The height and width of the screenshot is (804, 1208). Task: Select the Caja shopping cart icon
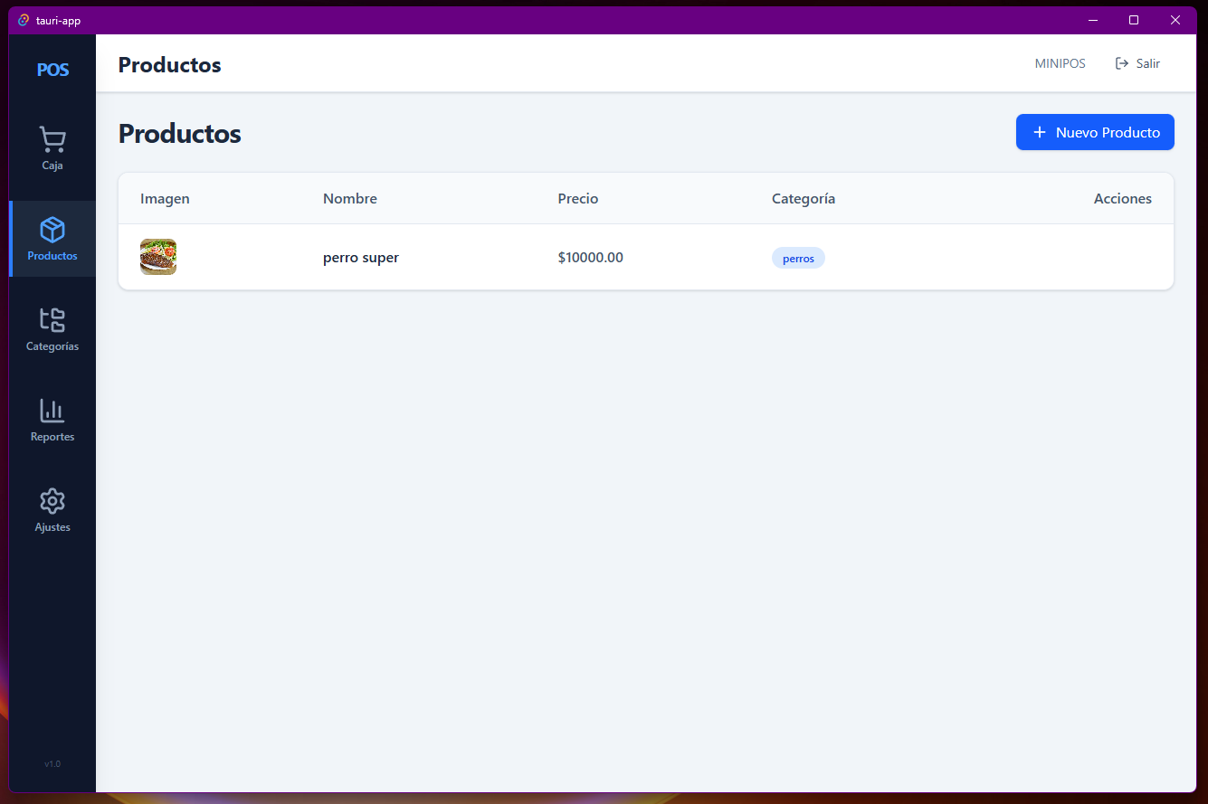click(x=52, y=140)
